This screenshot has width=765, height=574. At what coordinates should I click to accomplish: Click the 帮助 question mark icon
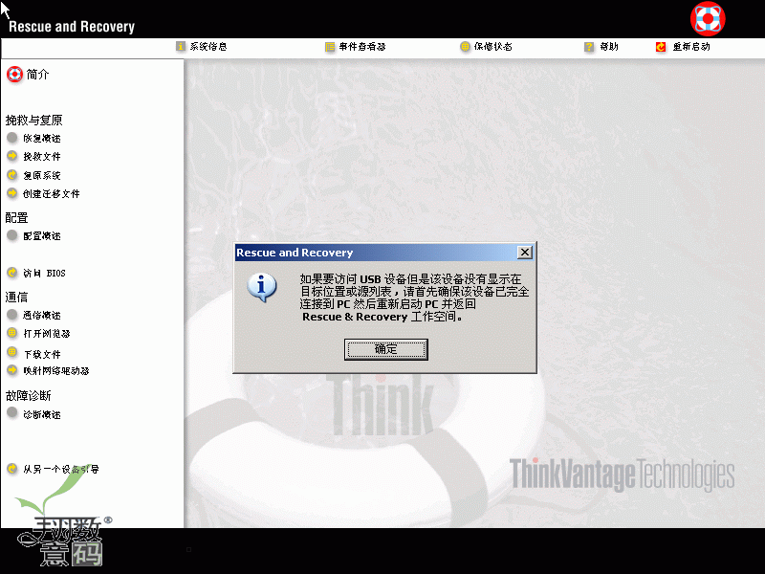point(589,46)
